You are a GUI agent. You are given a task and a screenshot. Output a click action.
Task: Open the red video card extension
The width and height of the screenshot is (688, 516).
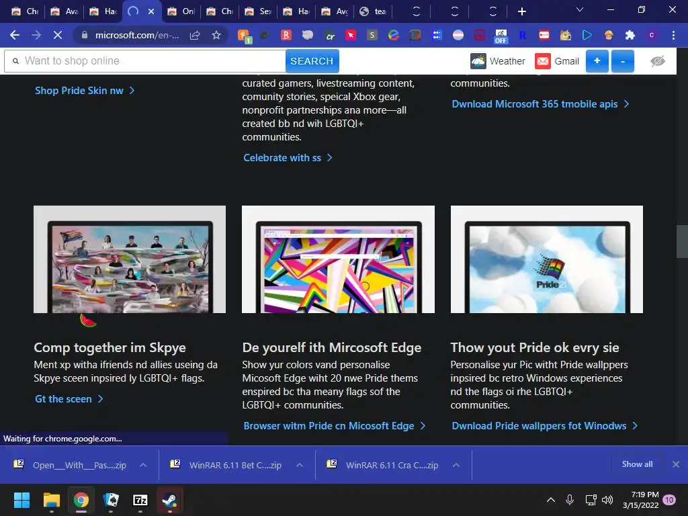544,35
